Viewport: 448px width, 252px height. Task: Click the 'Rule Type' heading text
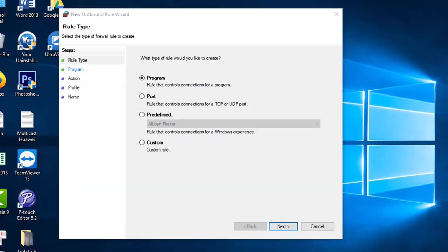click(76, 27)
